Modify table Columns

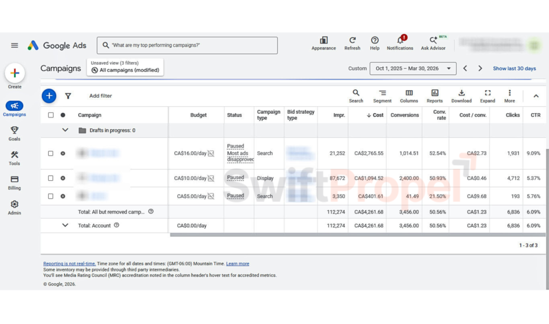click(x=409, y=96)
